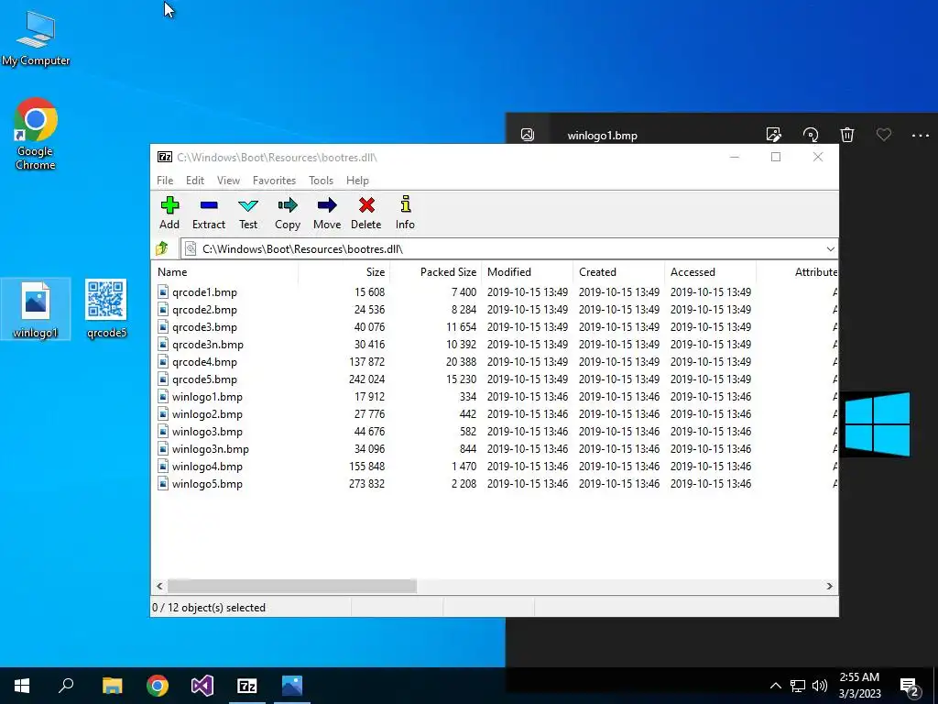
Task: Click the Move toolbar icon
Action: pos(327,213)
